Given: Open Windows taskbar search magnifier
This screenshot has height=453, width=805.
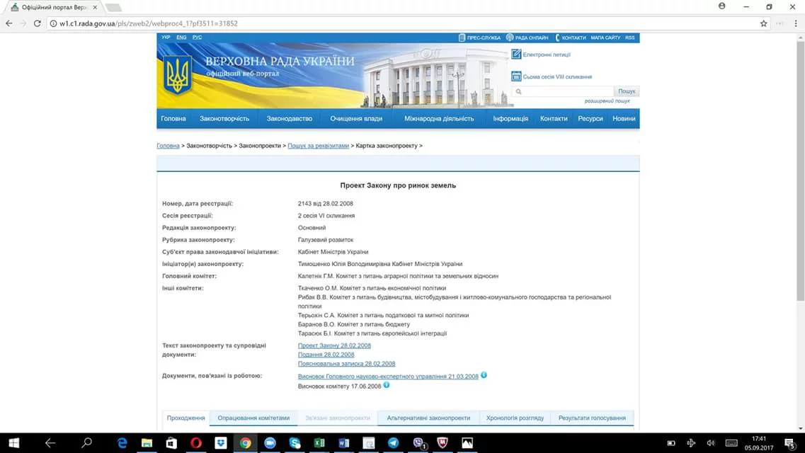Looking at the screenshot, I should pos(87,443).
